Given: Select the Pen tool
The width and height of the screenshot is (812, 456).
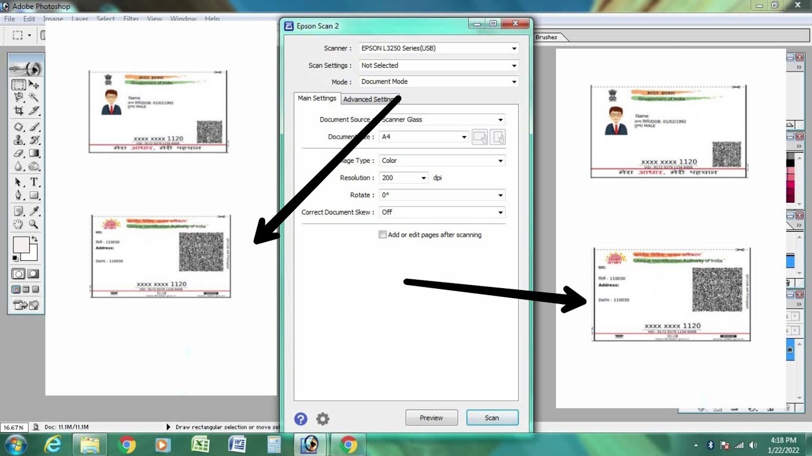Looking at the screenshot, I should [x=19, y=196].
